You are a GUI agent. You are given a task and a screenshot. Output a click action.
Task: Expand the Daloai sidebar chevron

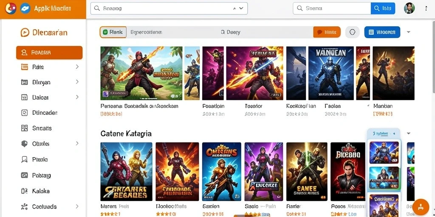click(x=77, y=97)
